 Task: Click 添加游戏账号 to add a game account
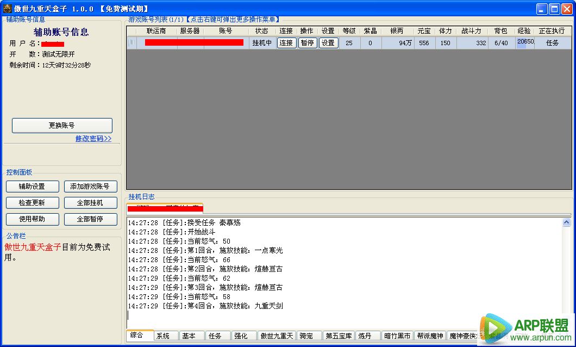90,187
